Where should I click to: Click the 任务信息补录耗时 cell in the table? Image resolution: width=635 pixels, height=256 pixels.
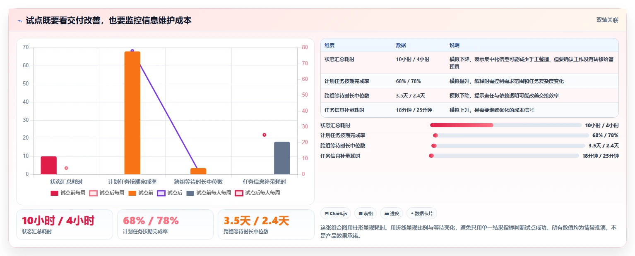click(344, 110)
